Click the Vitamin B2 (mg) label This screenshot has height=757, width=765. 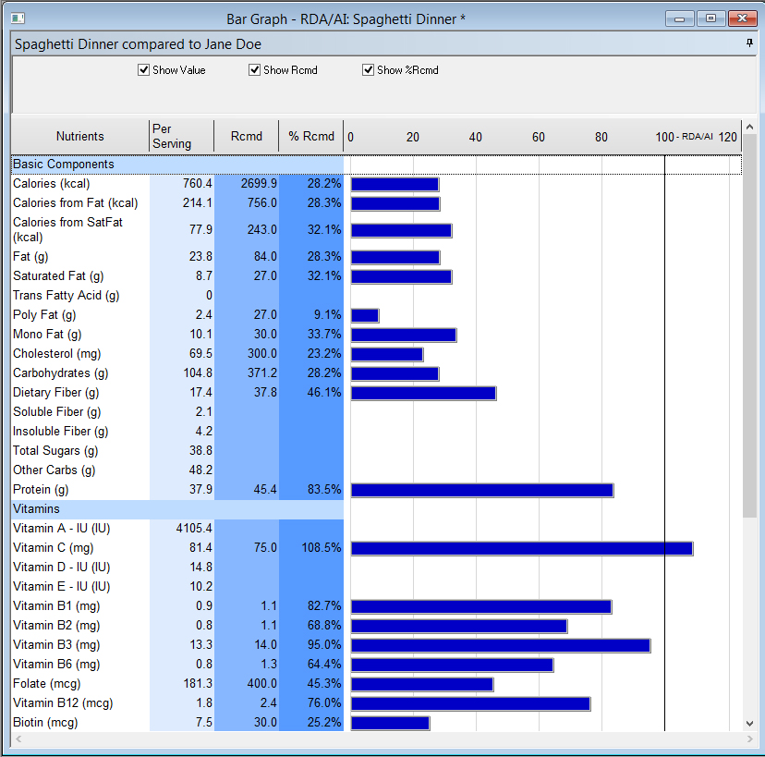click(x=56, y=626)
